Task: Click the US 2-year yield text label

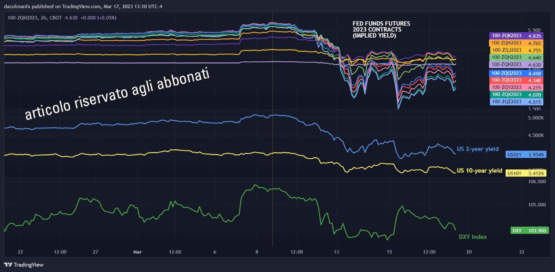Action: coord(478,149)
